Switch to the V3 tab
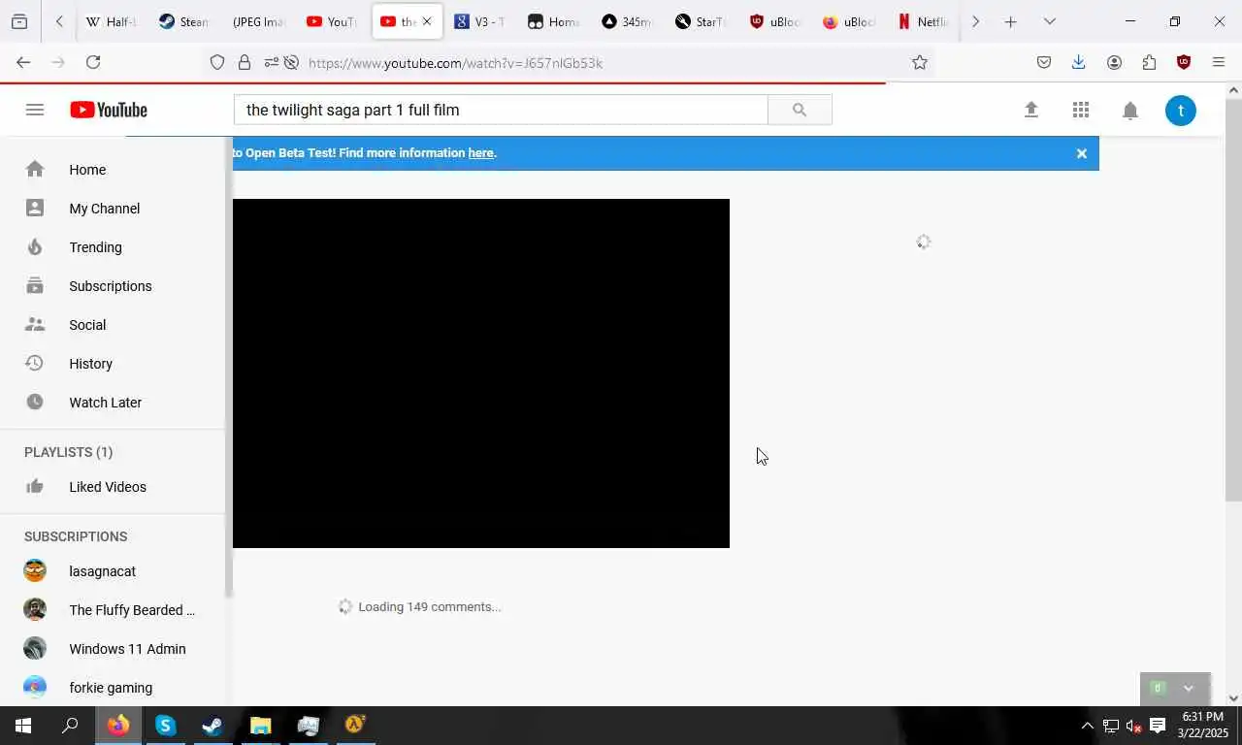This screenshot has height=745, width=1242. (479, 21)
